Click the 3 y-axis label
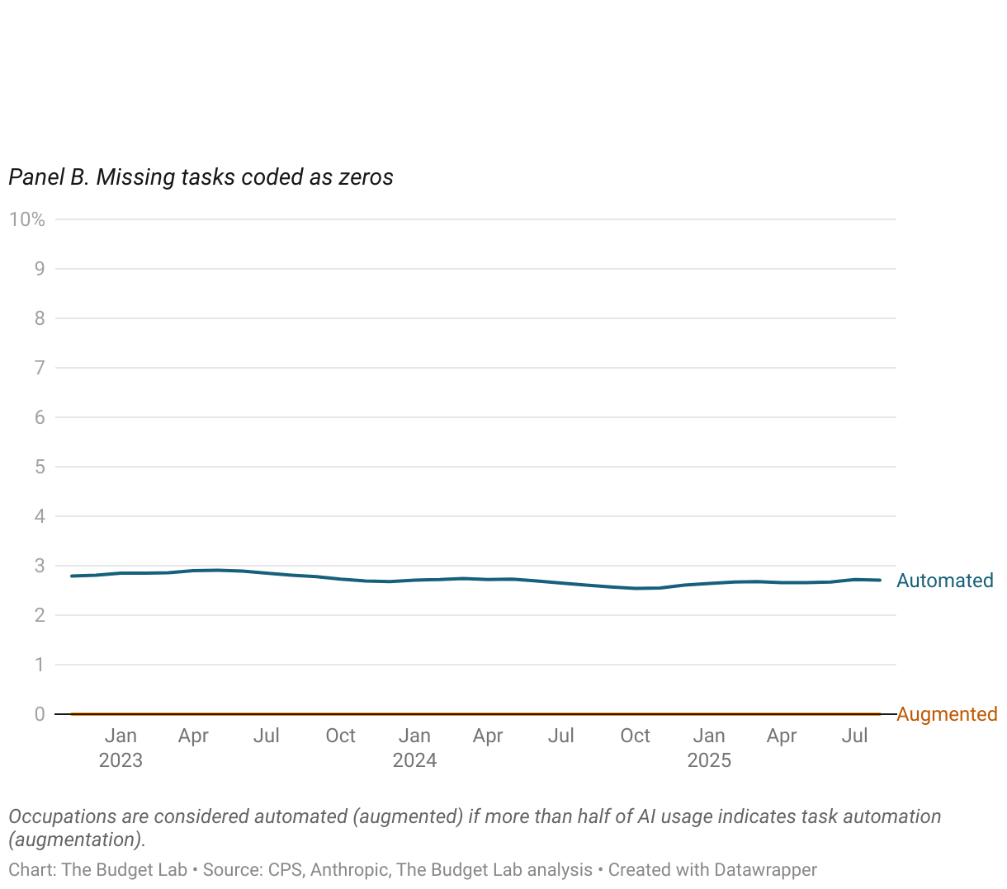Screen dimensions: 1007x889 point(39,566)
